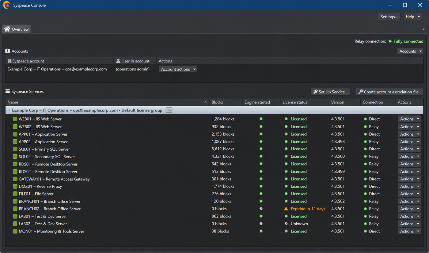Click the home icon on Overview tab

(7, 29)
